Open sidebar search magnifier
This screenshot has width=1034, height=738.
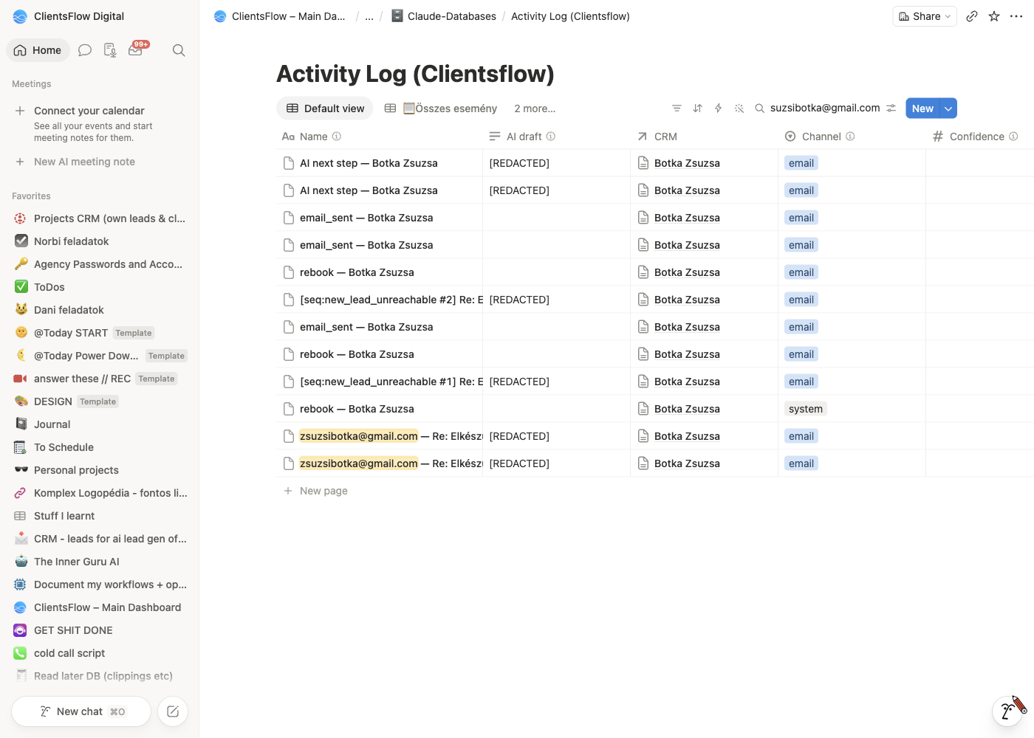179,50
